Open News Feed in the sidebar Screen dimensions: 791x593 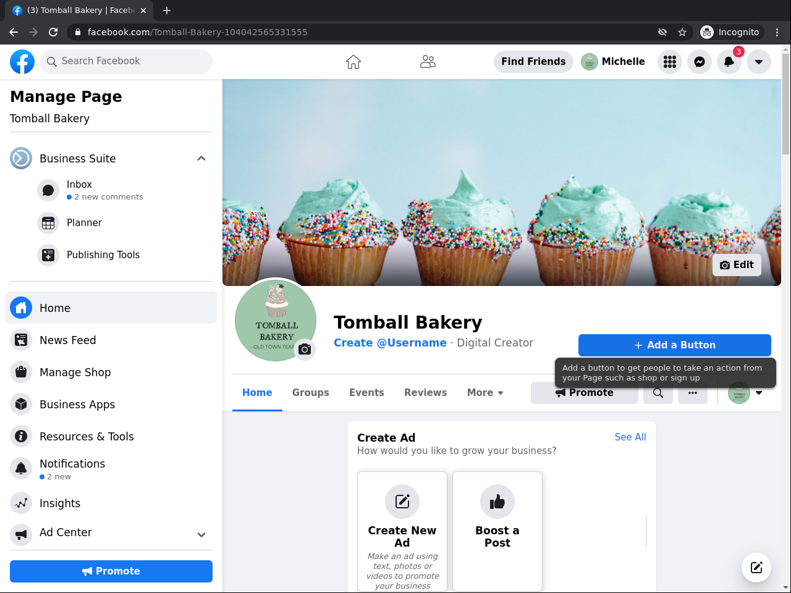click(x=111, y=340)
